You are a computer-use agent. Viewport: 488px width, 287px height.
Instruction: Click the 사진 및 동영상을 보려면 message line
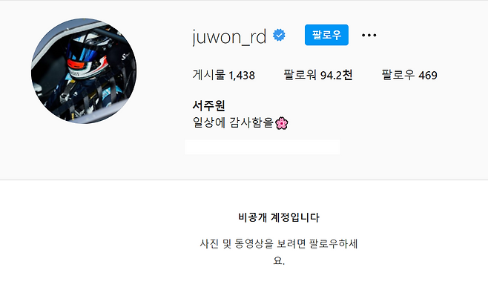(x=279, y=243)
